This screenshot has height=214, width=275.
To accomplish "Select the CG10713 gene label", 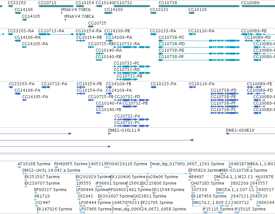I will 47,3.
